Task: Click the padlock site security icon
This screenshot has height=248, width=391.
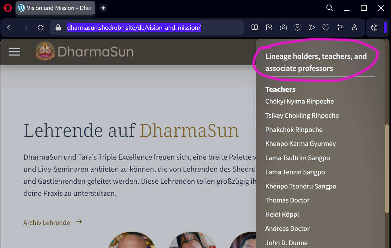Action: pyautogui.click(x=58, y=28)
